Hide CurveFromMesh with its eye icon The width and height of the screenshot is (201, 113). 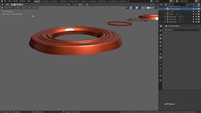coord(196,9)
